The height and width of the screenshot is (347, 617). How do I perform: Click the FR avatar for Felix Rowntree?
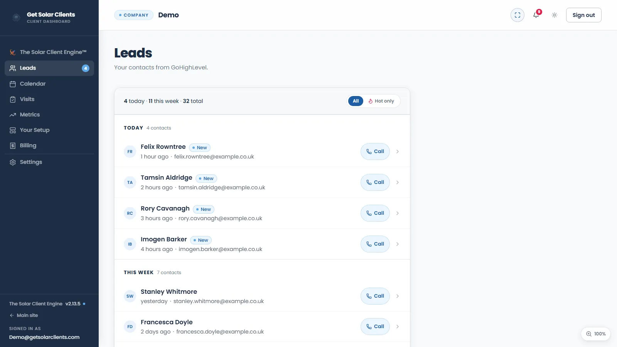tap(130, 152)
